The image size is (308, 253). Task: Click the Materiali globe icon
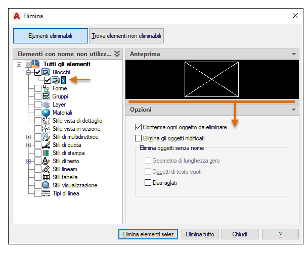tap(46, 113)
